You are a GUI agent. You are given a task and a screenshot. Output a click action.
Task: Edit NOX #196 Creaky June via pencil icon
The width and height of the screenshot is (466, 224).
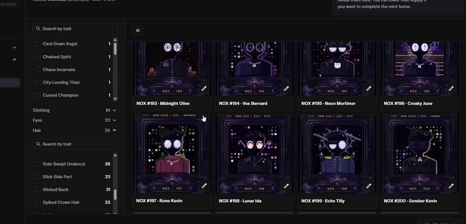point(451,89)
